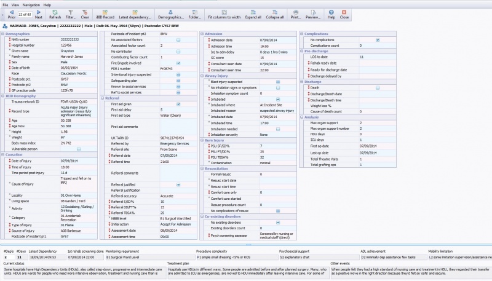This screenshot has height=281, width=492.
Task: Click the NHS number value field
Action: (x=79, y=39)
